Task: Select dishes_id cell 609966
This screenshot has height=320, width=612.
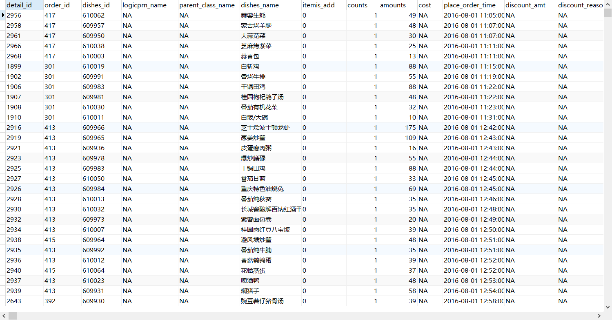Action: point(101,127)
